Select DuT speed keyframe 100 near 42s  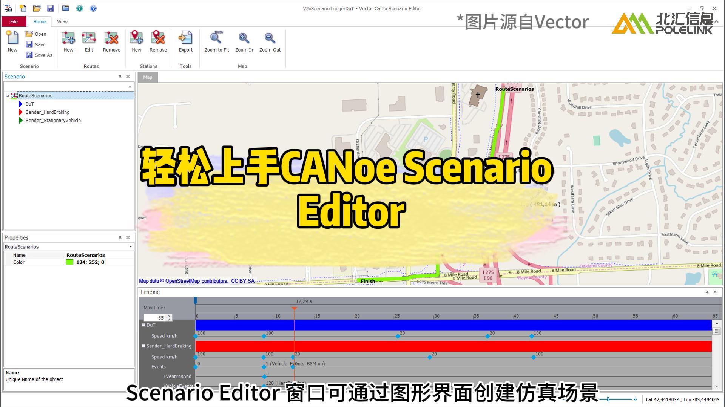point(532,336)
